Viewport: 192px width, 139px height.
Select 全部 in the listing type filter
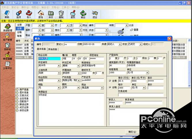(x=20, y=25)
